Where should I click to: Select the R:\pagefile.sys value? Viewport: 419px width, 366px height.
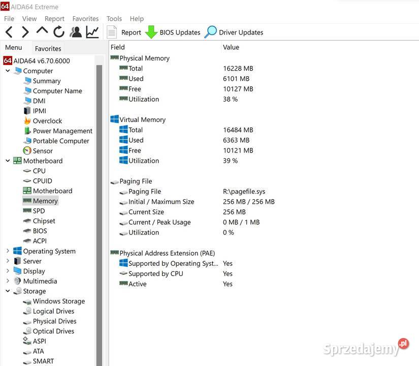pyautogui.click(x=244, y=192)
